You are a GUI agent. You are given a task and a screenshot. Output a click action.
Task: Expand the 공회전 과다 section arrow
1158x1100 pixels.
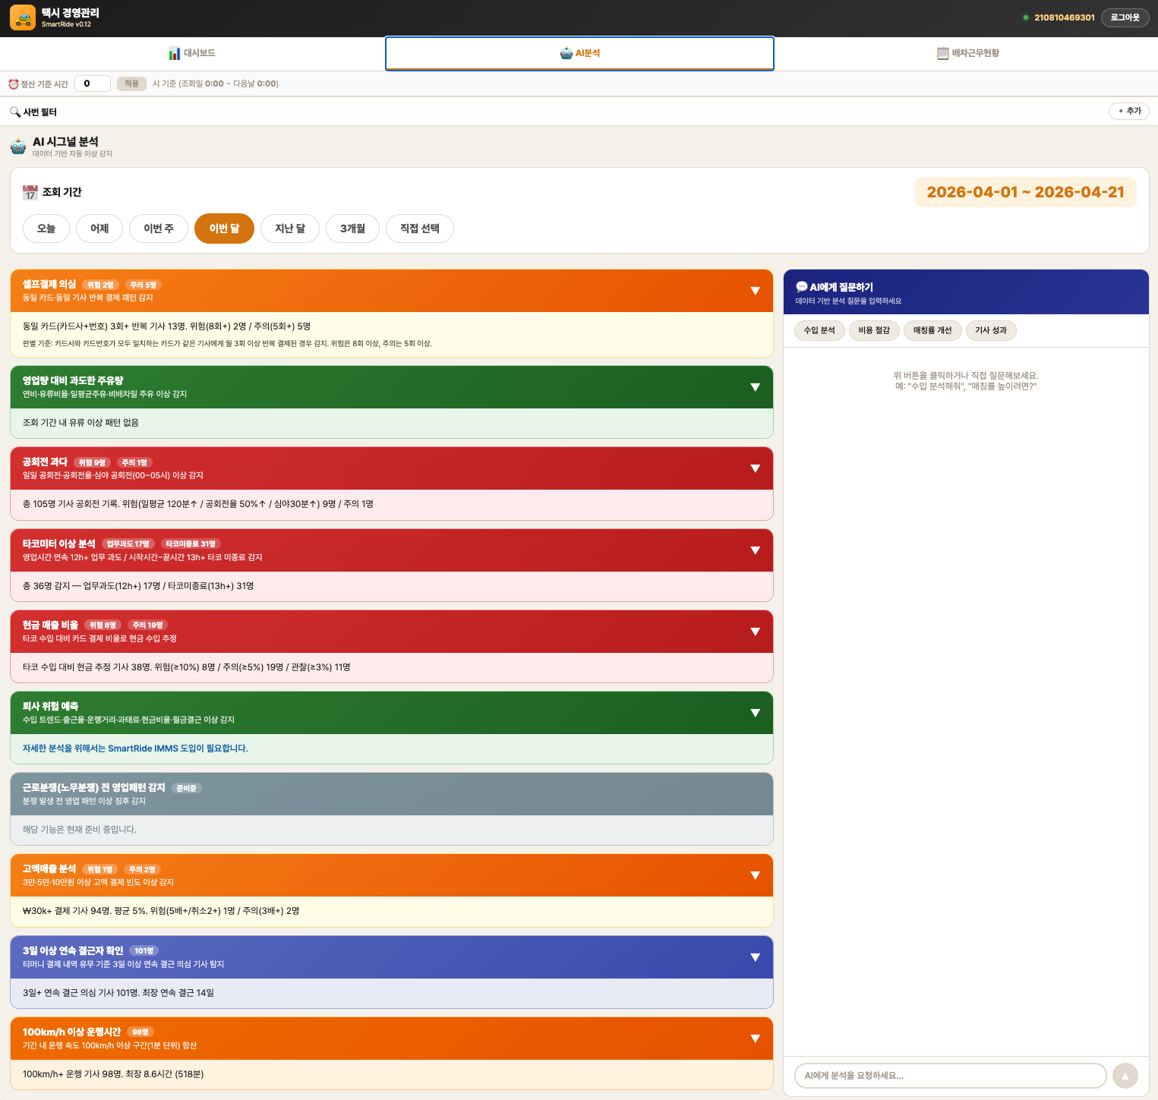(755, 468)
